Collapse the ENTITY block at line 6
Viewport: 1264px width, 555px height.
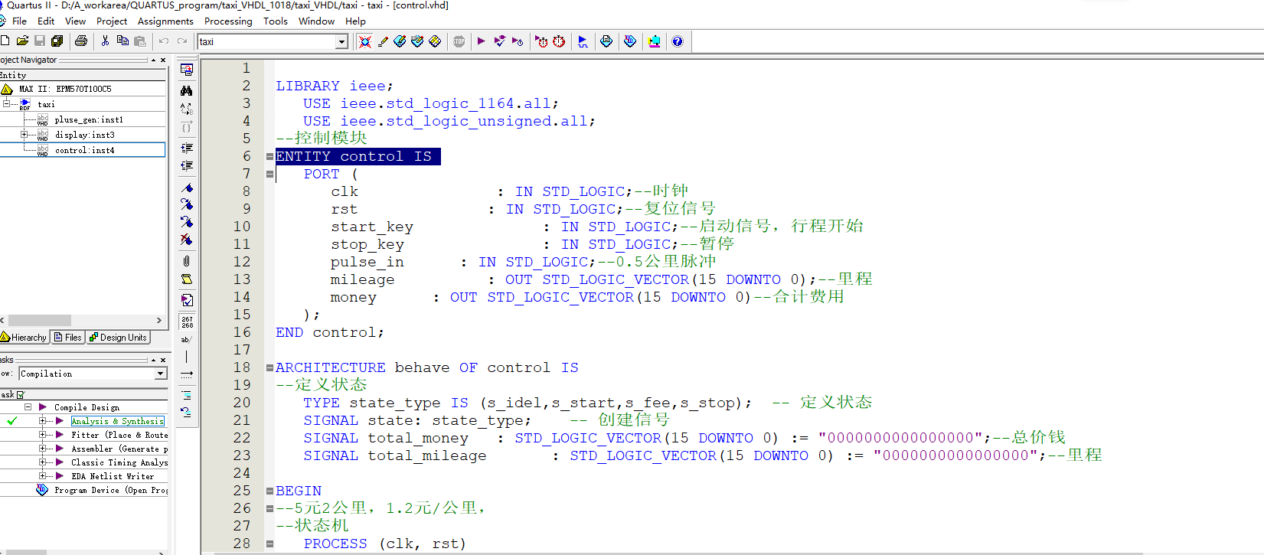tap(269, 156)
